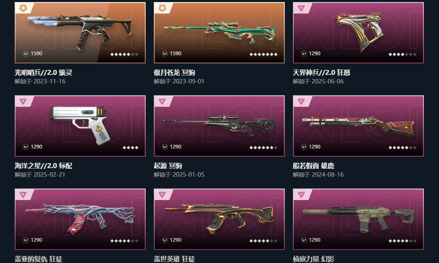Click the pink triangle badge on 天界神兵//2.0 狂怒 card
439x263 pixels.
tap(301, 8)
